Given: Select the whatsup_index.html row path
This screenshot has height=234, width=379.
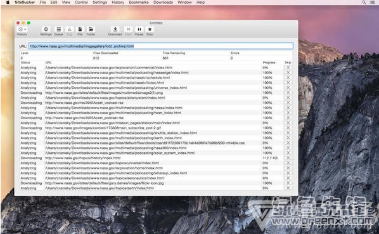Looking at the screenshot, I should tap(116, 173).
